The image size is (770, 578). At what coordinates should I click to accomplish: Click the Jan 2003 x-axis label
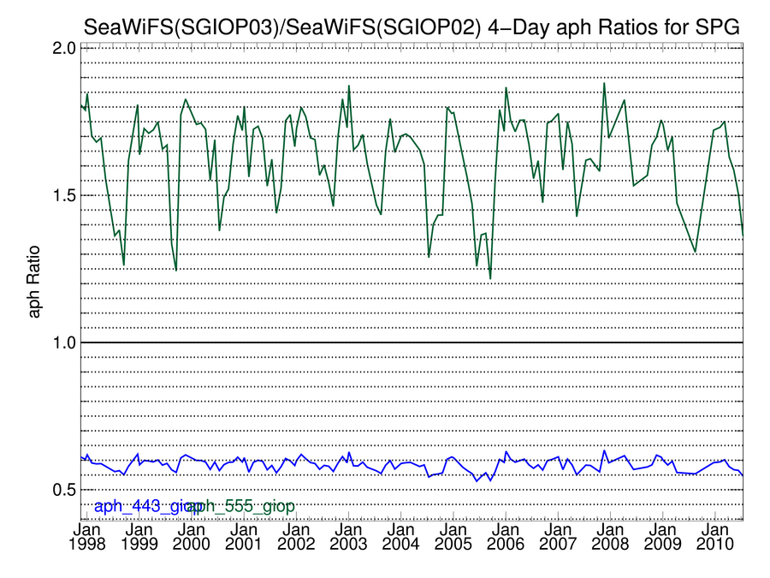coord(349,537)
